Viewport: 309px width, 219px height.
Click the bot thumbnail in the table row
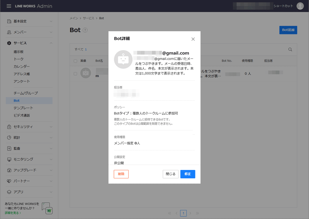point(86,73)
